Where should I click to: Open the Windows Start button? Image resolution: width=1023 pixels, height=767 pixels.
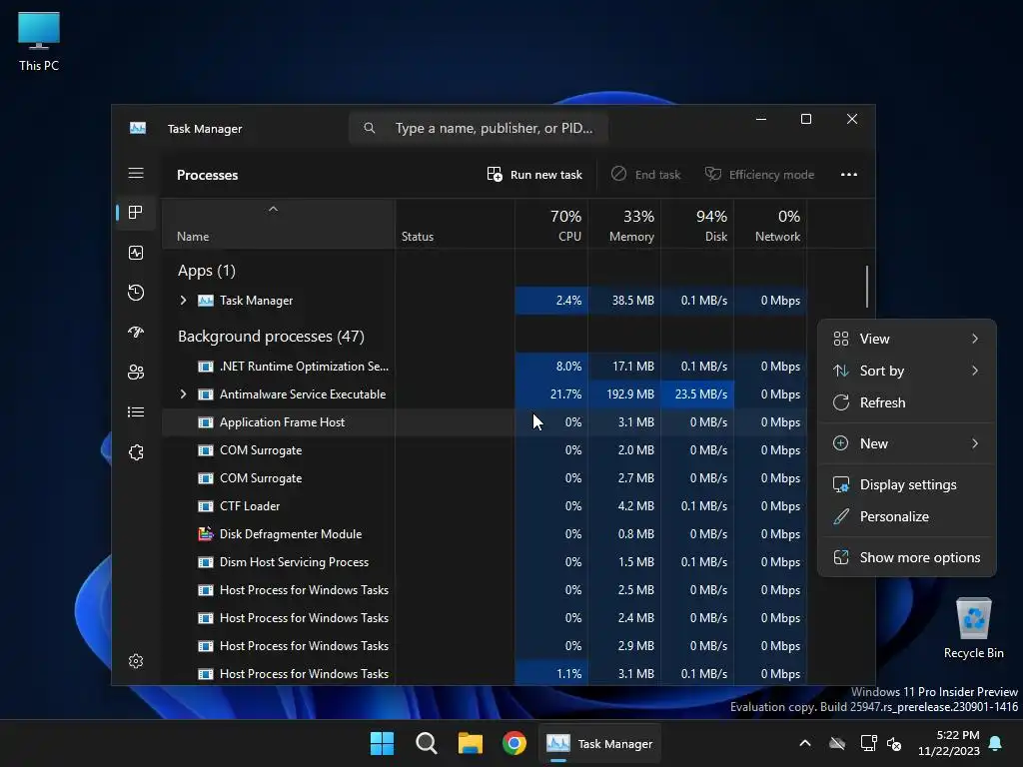point(383,743)
